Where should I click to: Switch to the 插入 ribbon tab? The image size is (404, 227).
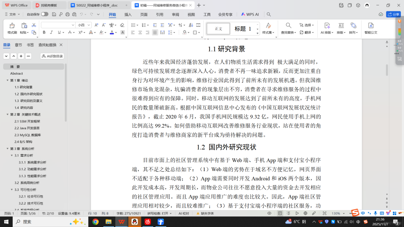tap(129, 14)
